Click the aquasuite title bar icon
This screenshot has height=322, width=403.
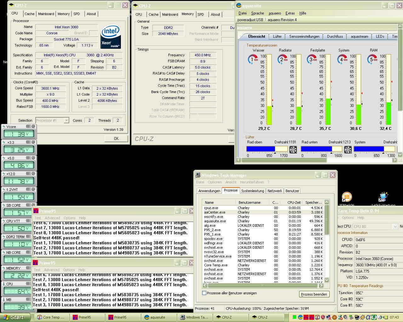tap(239, 6)
